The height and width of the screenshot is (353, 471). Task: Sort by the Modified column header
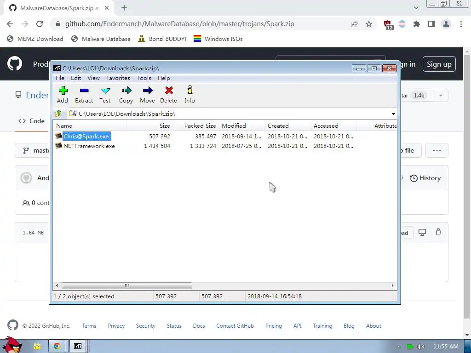click(242, 126)
